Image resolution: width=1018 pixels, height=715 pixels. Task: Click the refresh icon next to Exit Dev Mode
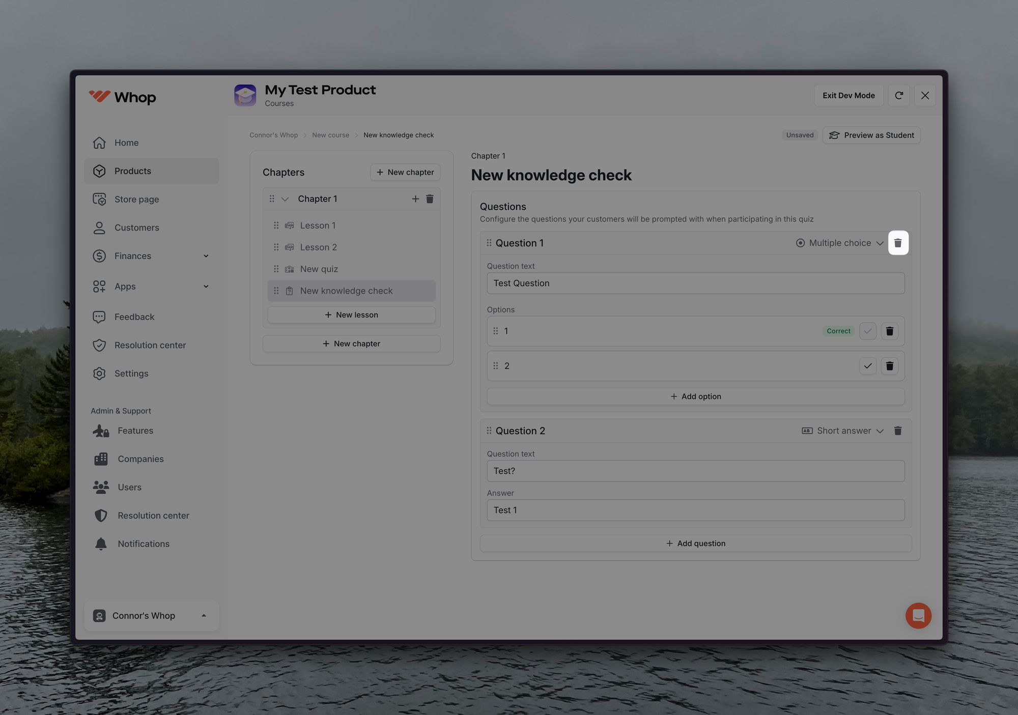pos(899,96)
